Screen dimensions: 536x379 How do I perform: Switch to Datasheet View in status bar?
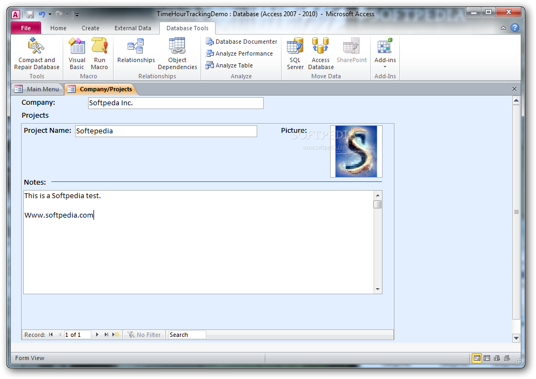click(x=487, y=358)
